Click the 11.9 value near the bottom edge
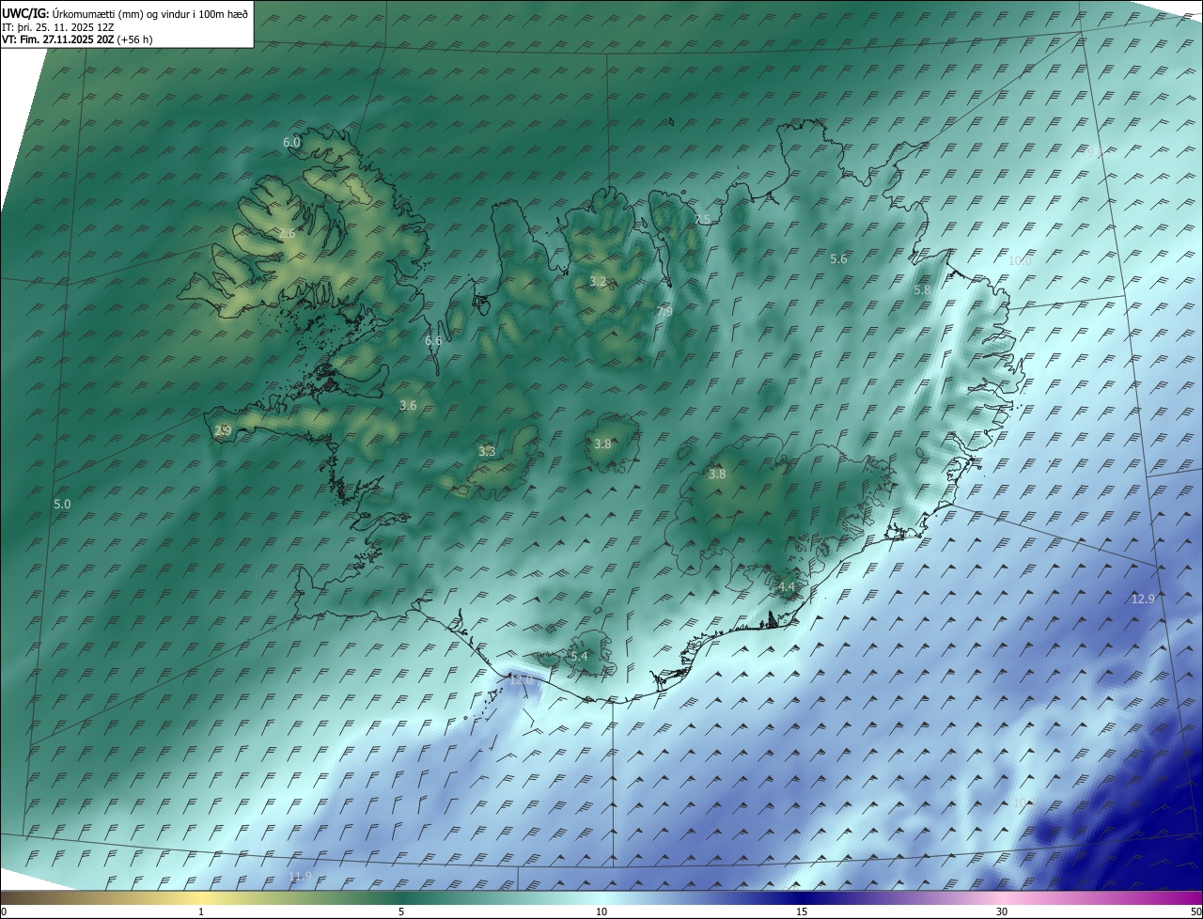The image size is (1203, 919). (300, 876)
